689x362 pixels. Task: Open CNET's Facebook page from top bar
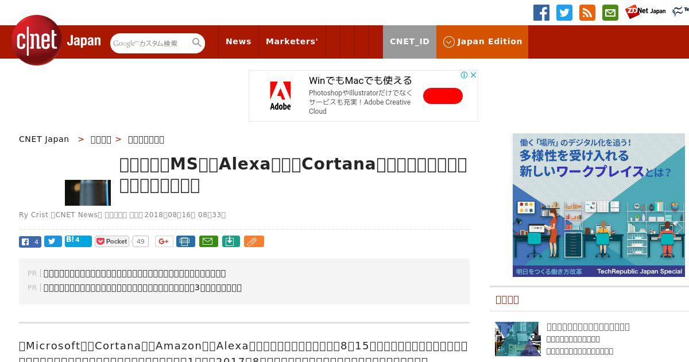[x=541, y=13]
